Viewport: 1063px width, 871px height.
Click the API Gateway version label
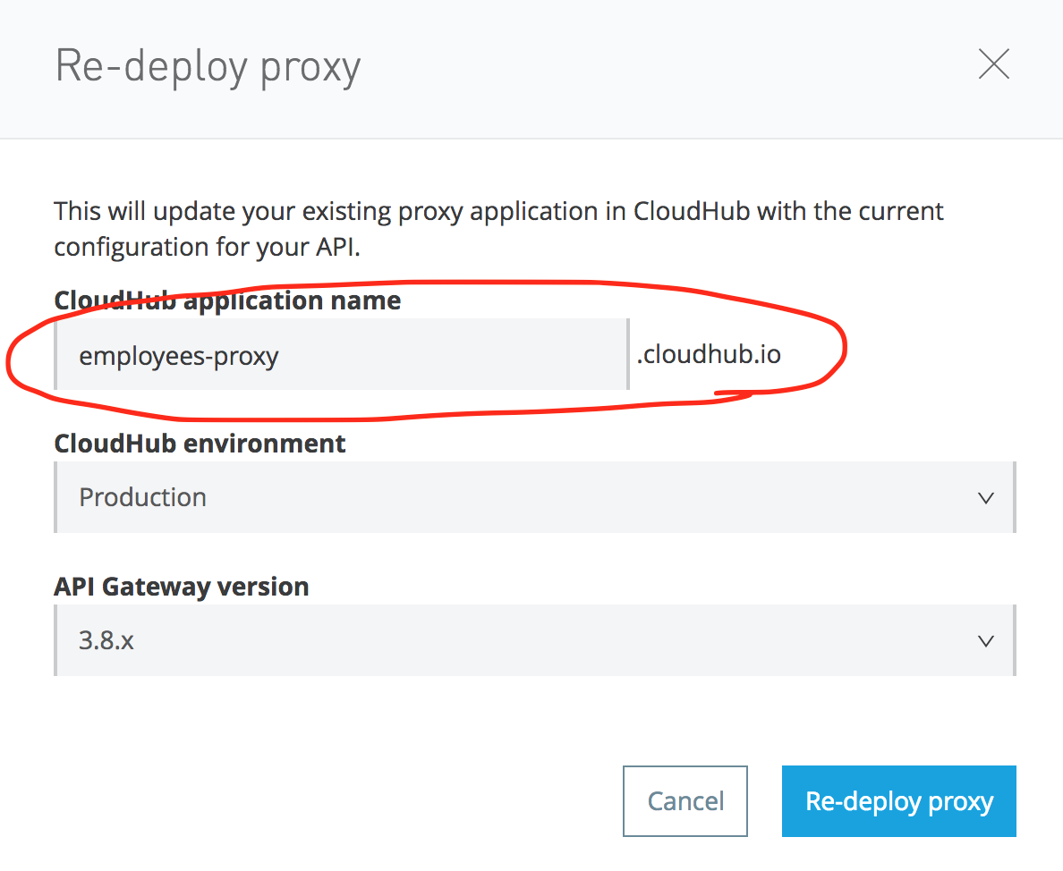click(x=182, y=587)
